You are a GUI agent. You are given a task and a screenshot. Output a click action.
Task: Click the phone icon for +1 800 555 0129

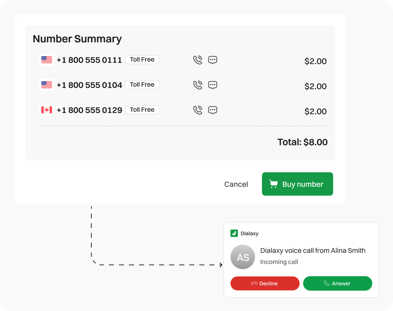(x=198, y=110)
